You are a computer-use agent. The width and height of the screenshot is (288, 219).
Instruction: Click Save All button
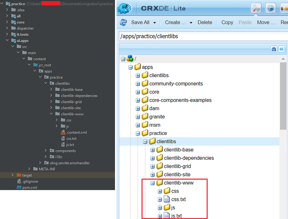click(x=140, y=22)
